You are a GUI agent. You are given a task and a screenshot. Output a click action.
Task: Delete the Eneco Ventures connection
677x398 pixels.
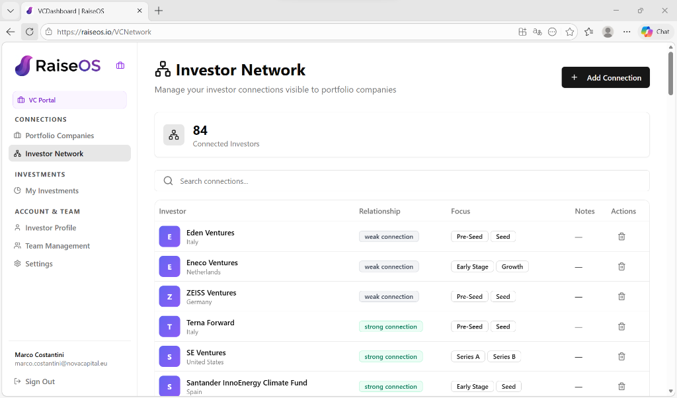click(x=621, y=267)
